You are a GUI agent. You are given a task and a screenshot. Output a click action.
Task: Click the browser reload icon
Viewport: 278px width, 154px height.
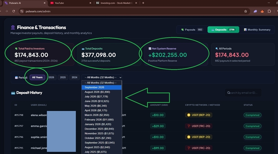[x=14, y=11]
